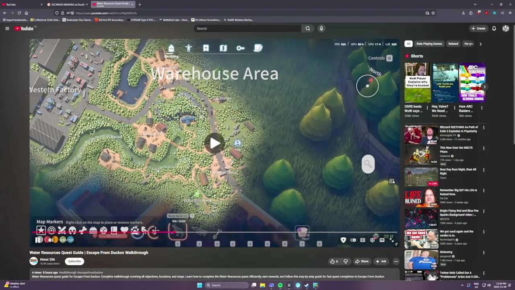Screen dimensions: 515x290
Task: Open Spotify from the taskbar
Action: coord(280,285)
